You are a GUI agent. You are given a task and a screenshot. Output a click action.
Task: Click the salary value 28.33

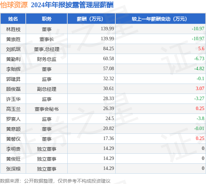point(108,98)
